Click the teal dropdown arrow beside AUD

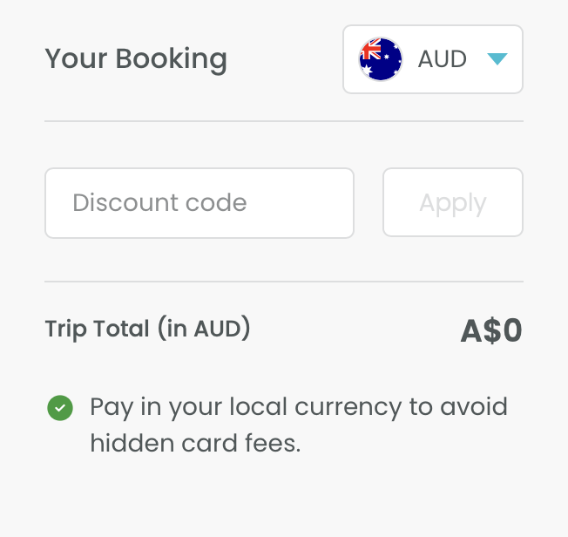[497, 59]
